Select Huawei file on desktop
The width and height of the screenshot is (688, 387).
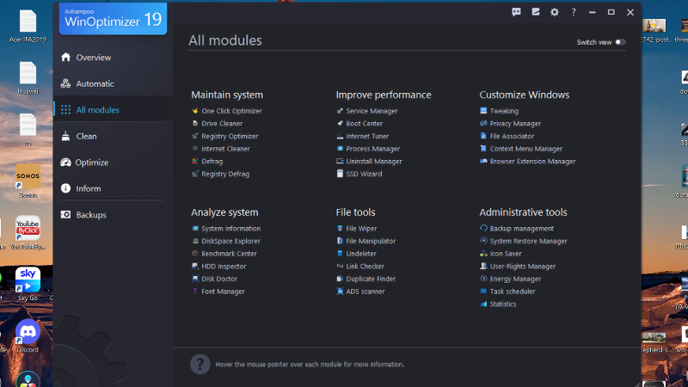pyautogui.click(x=28, y=78)
